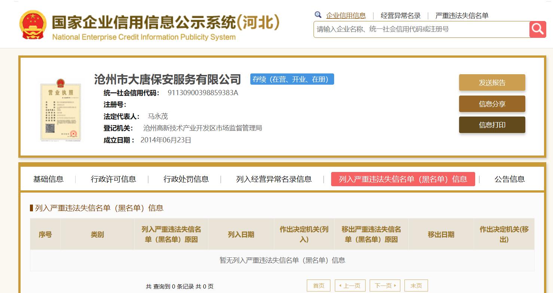Jump to last page with 末页
Image resolution: width=553 pixels, height=293 pixels.
pyautogui.click(x=416, y=286)
